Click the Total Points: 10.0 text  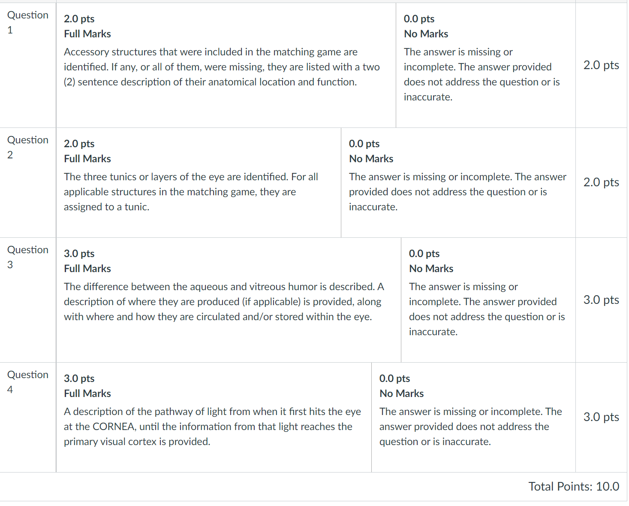click(574, 487)
